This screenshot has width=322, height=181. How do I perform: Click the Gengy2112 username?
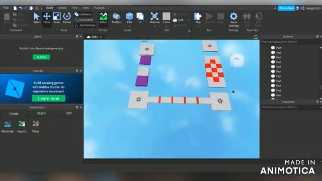click(313, 8)
